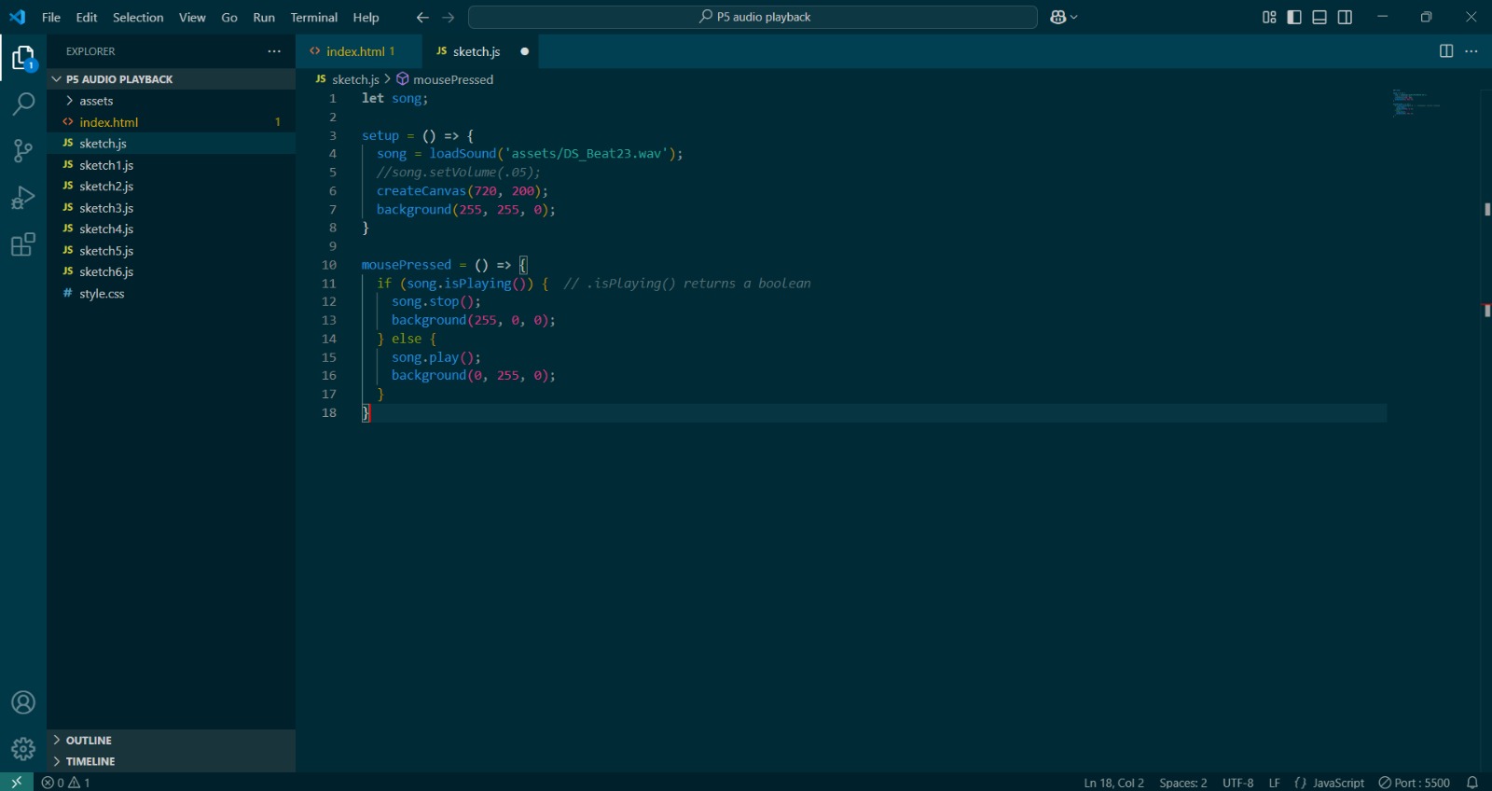
Task: Click Port : 5500 Live Server status
Action: click(x=1415, y=783)
